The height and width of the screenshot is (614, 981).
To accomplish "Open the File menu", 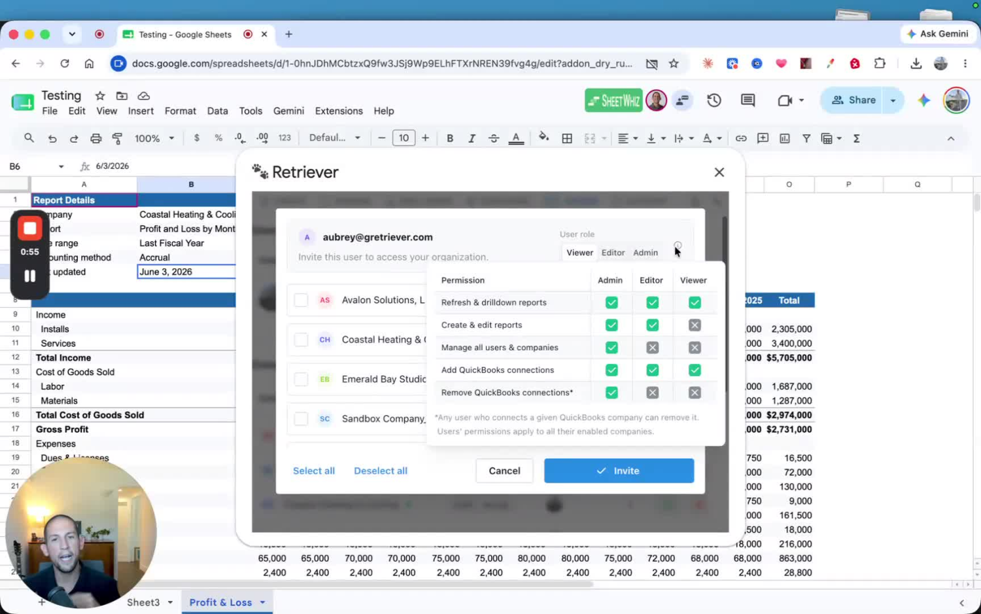I will pyautogui.click(x=50, y=111).
